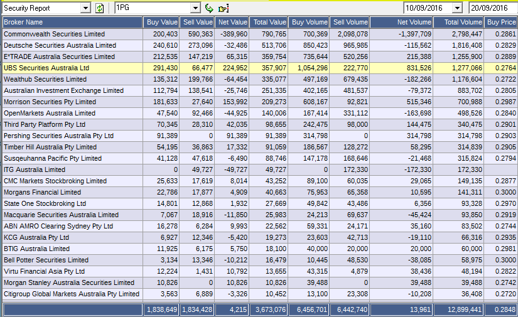
Task: Select CMC Markets Stockbroking Limited row
Action: tap(259, 181)
